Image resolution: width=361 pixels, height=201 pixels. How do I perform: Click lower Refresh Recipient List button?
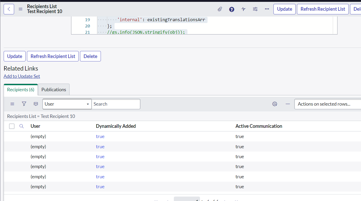coord(53,56)
